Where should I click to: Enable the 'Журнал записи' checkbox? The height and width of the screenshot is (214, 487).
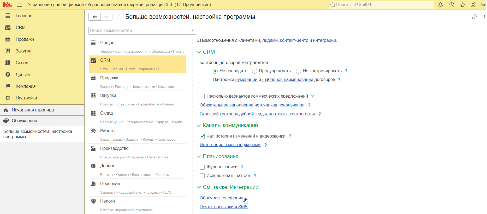pos(202,167)
